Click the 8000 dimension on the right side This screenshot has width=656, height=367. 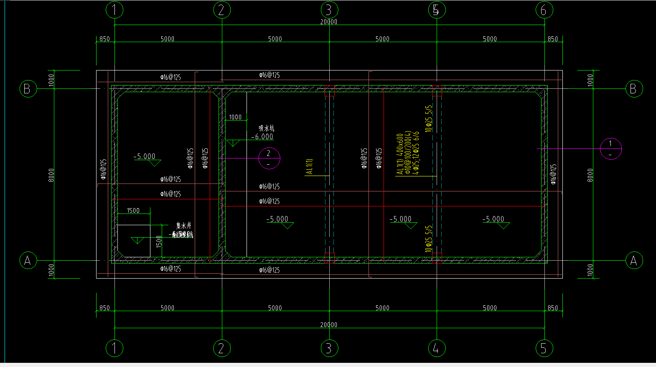(590, 175)
